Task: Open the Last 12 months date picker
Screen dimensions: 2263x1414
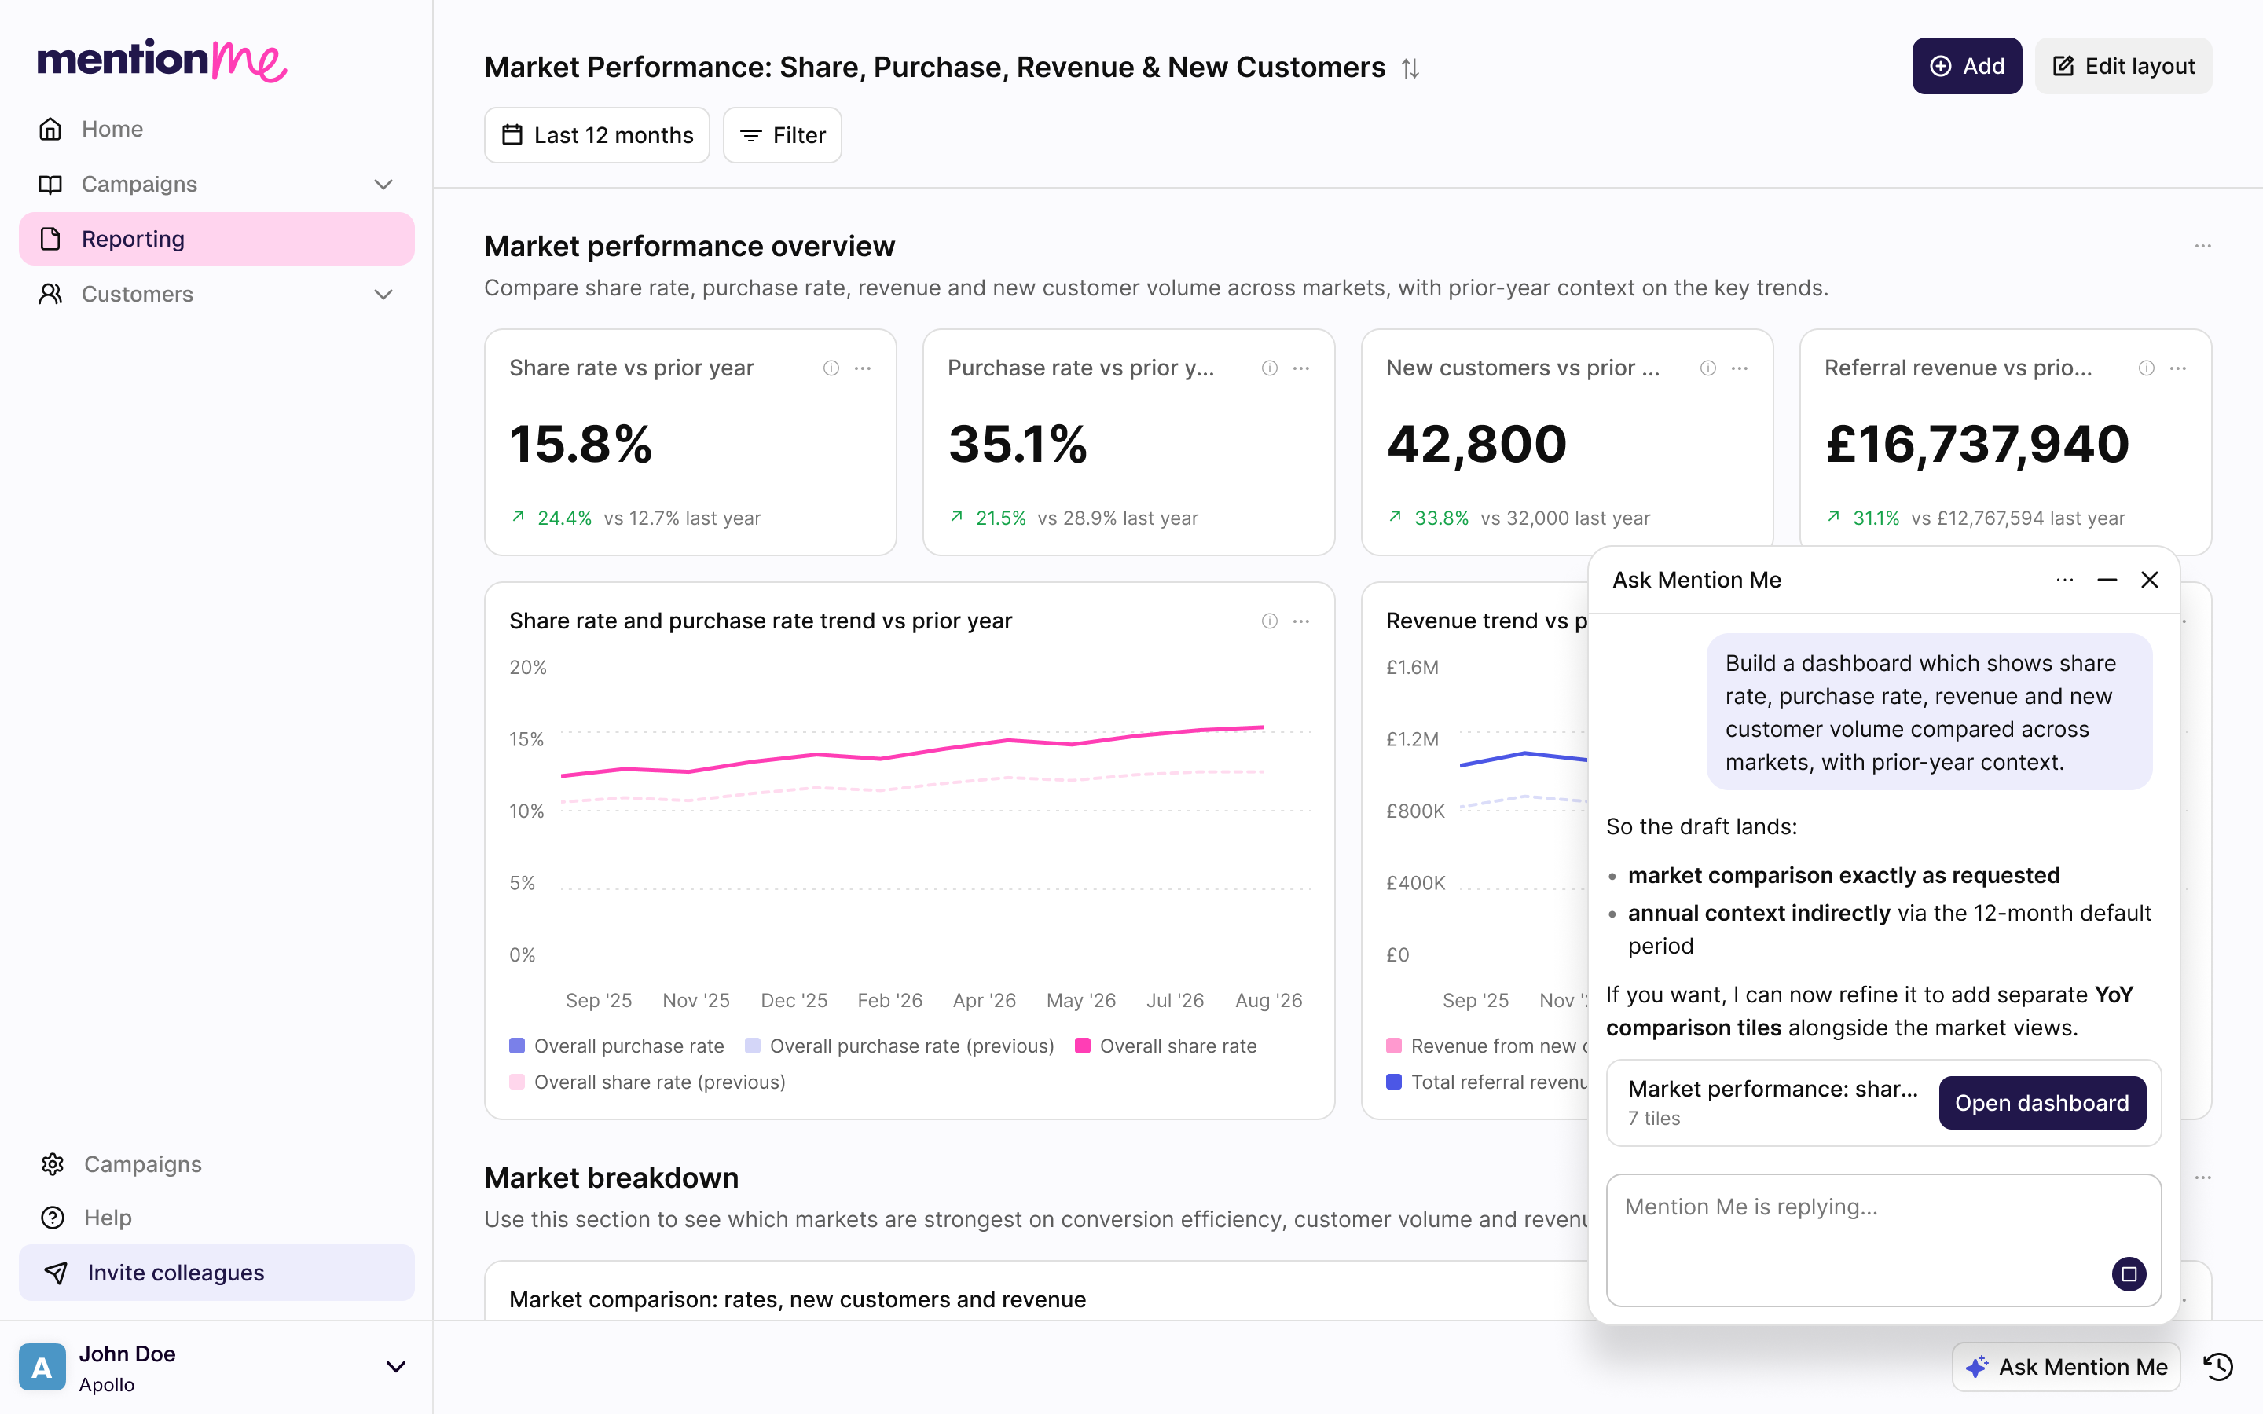Action: coord(596,134)
